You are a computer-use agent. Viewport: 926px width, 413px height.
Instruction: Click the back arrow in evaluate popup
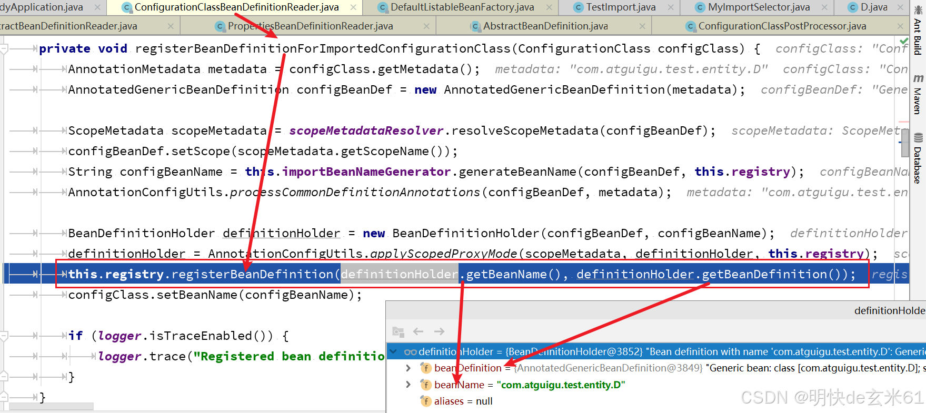click(x=419, y=331)
